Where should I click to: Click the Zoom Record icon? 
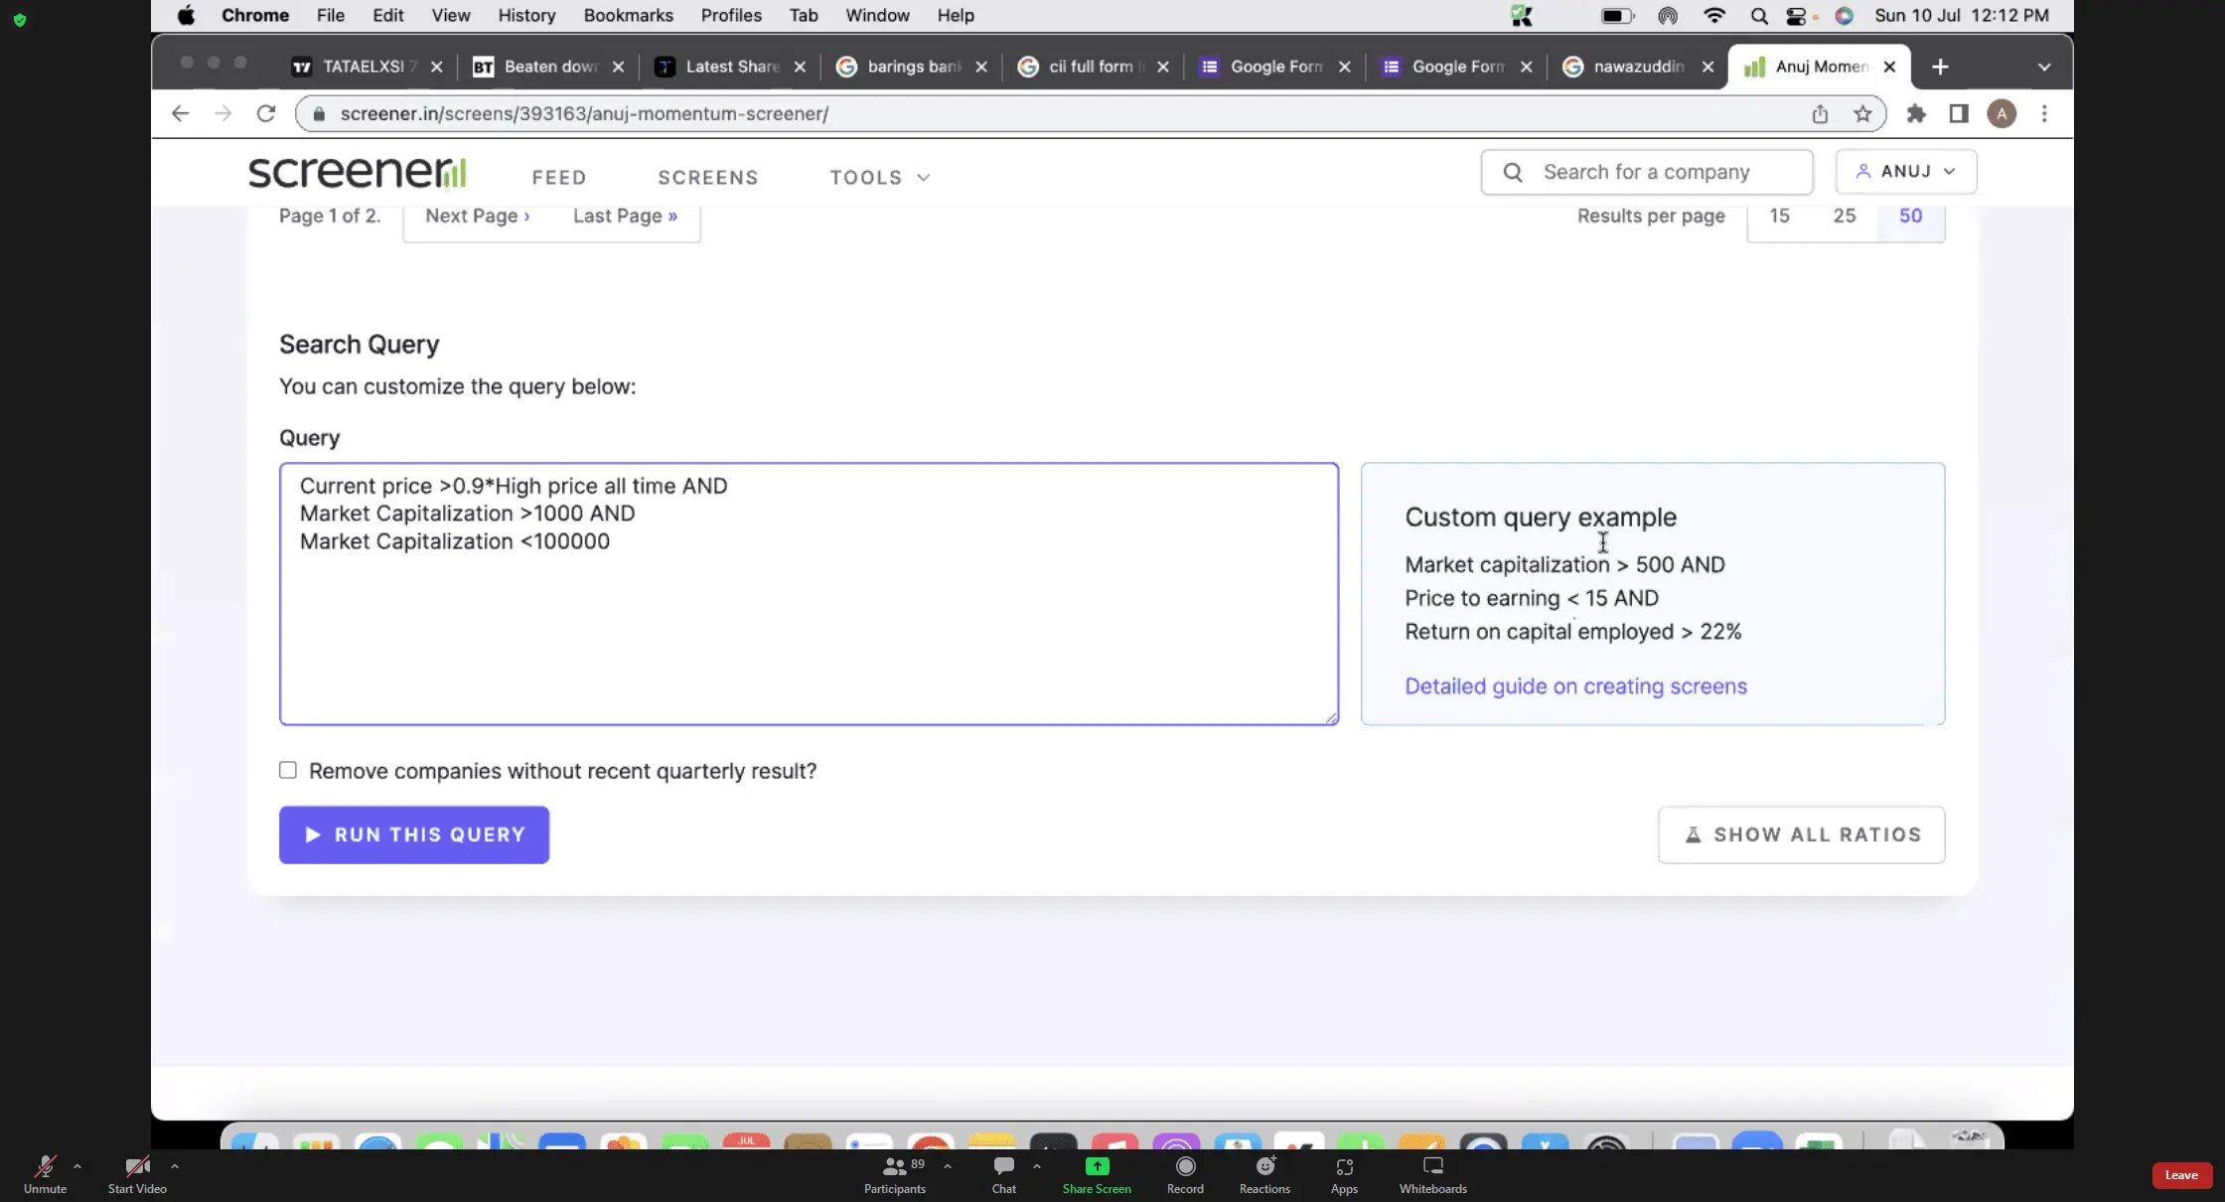click(1185, 1167)
